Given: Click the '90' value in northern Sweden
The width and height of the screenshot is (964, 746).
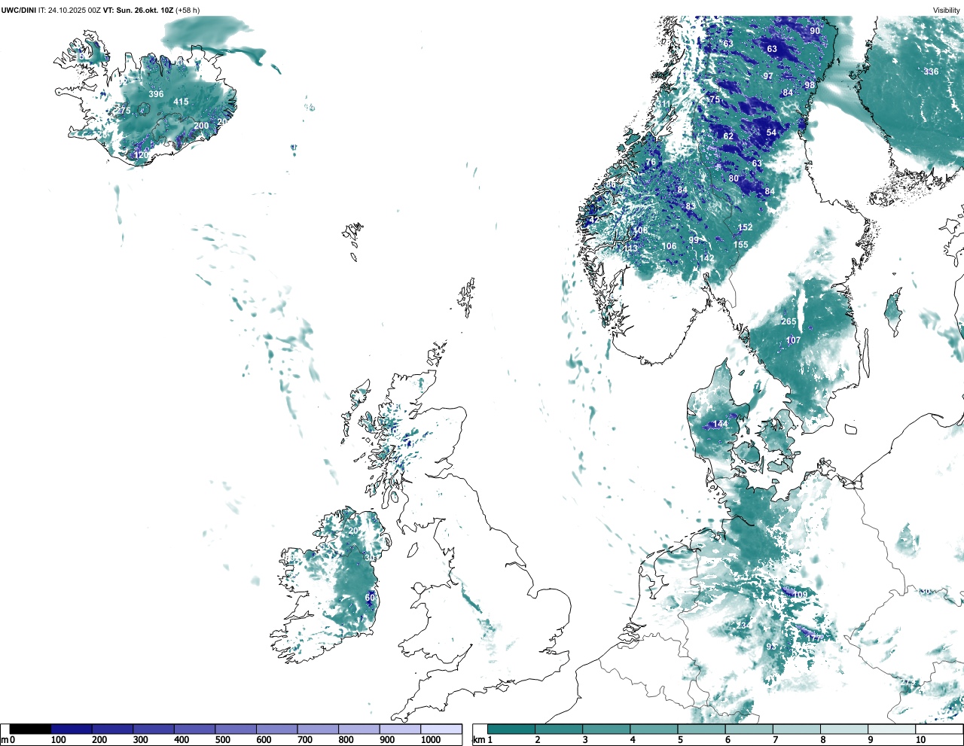Looking at the screenshot, I should click(x=815, y=31).
